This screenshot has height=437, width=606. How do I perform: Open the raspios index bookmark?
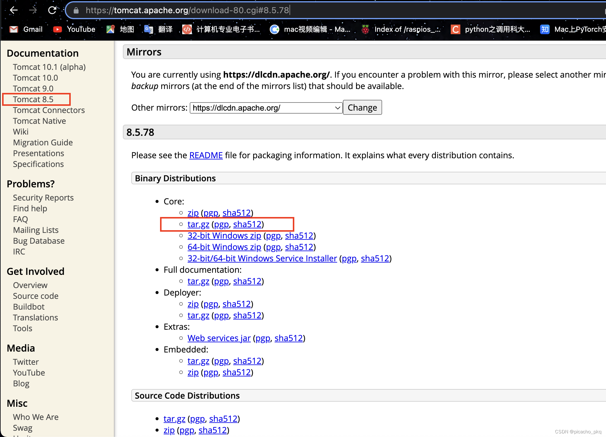(365, 29)
